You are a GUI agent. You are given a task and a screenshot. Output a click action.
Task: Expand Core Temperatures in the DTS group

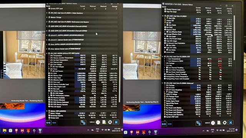(x=165, y=59)
